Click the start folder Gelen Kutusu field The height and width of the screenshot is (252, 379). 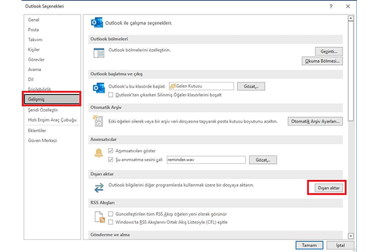(x=202, y=86)
